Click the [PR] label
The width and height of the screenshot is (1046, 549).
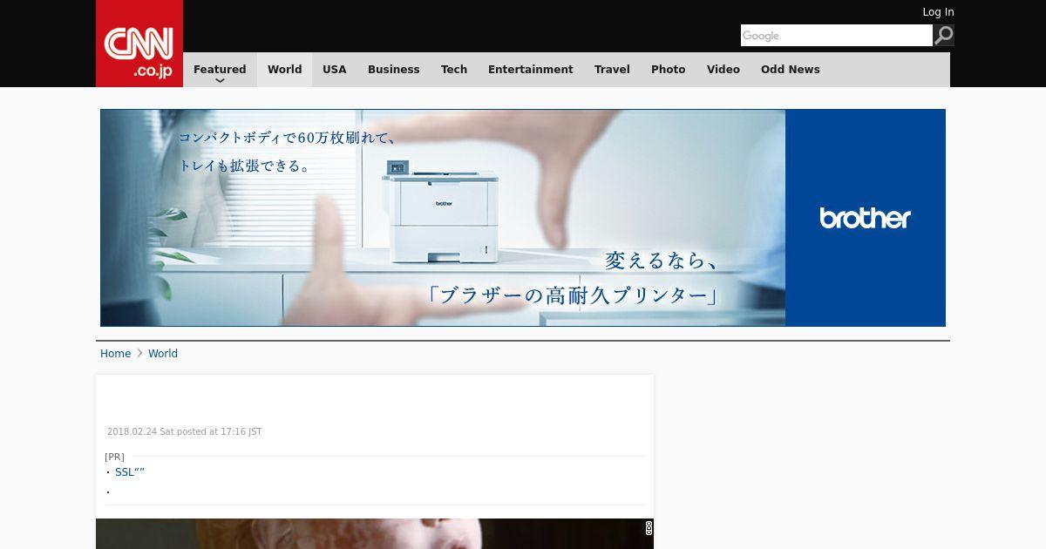coord(114,457)
